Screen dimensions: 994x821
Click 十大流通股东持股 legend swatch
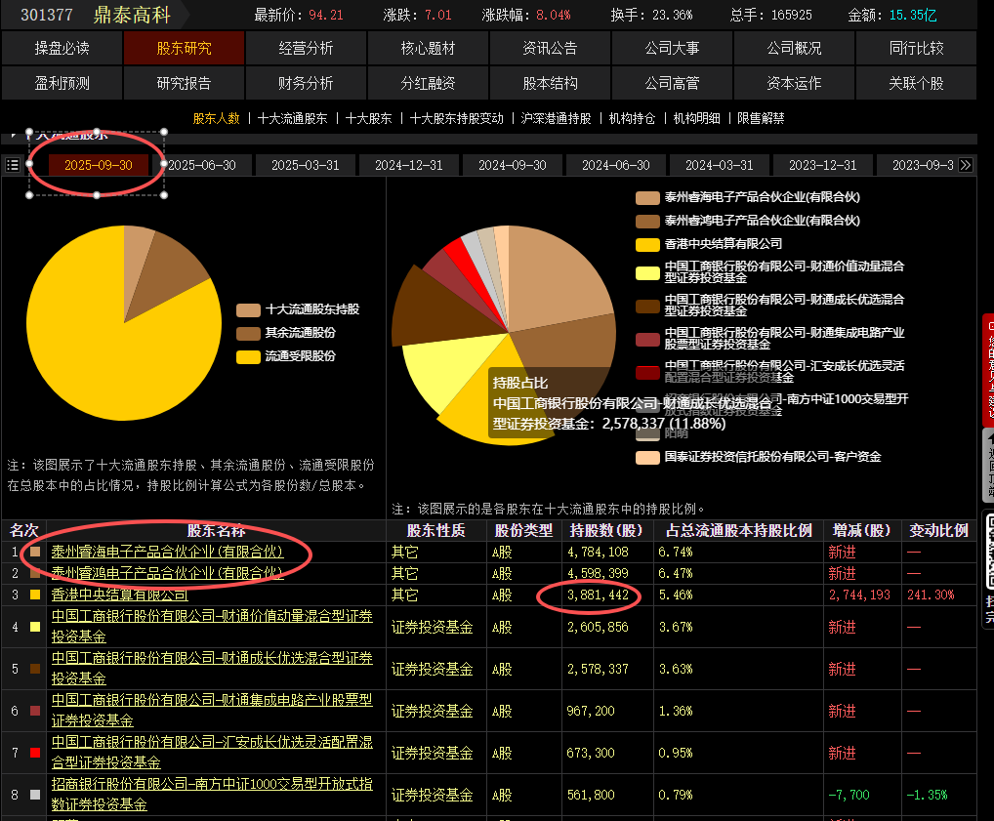248,310
